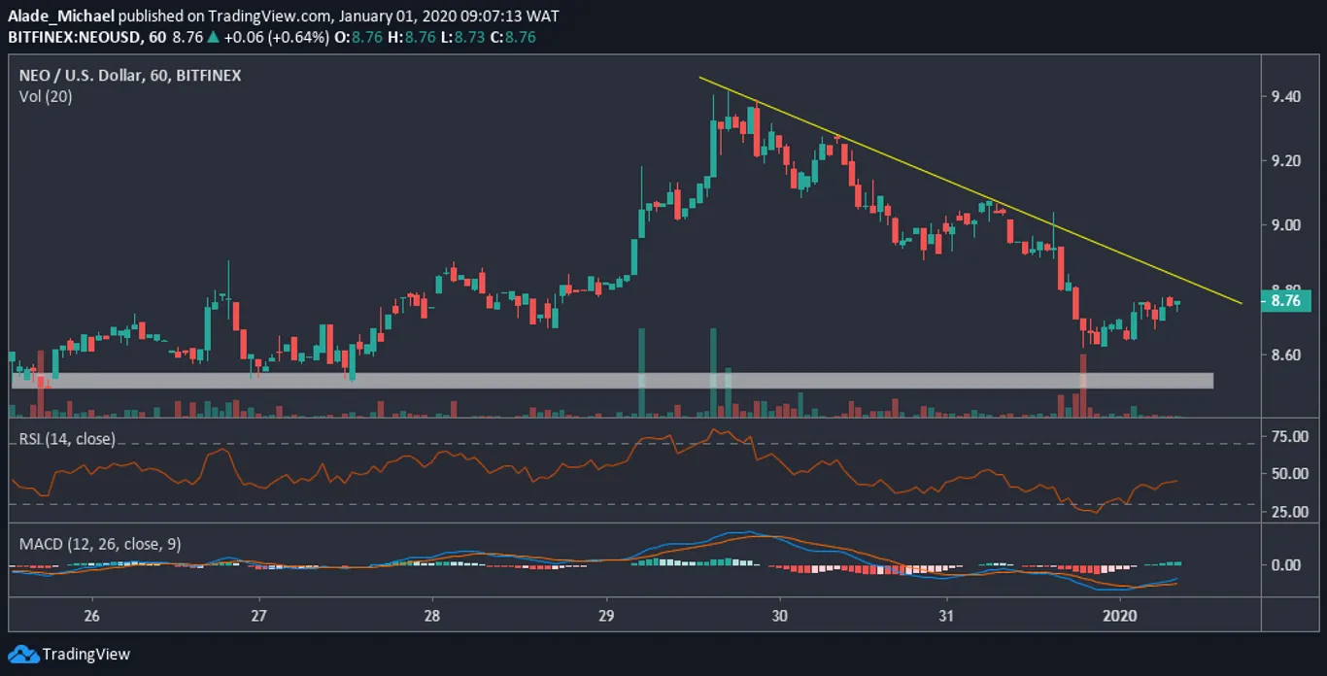
Task: Click the 9.40 price axis label
Action: (1286, 95)
